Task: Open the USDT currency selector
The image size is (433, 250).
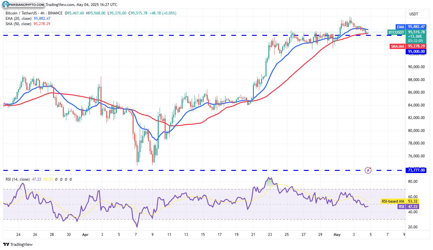Action: click(x=417, y=14)
